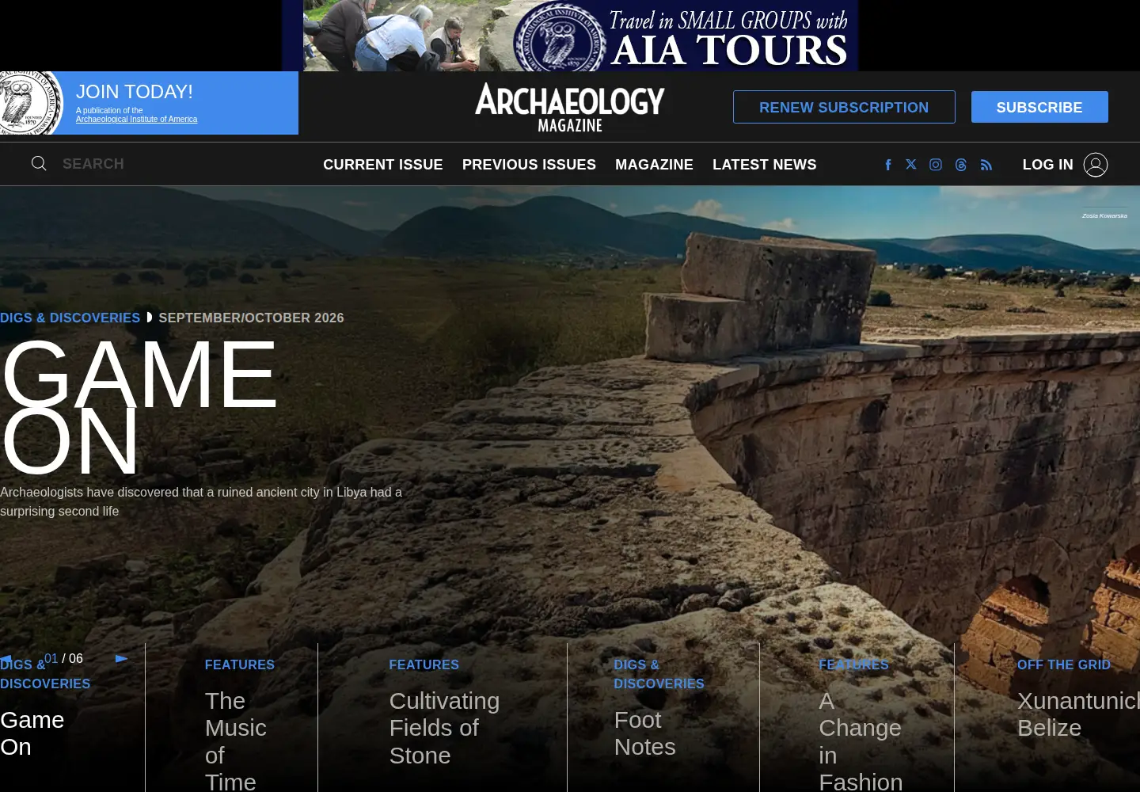Viewport: 1140px width, 792px height.
Task: Open Archaeological Institute of America link
Action: (x=136, y=120)
